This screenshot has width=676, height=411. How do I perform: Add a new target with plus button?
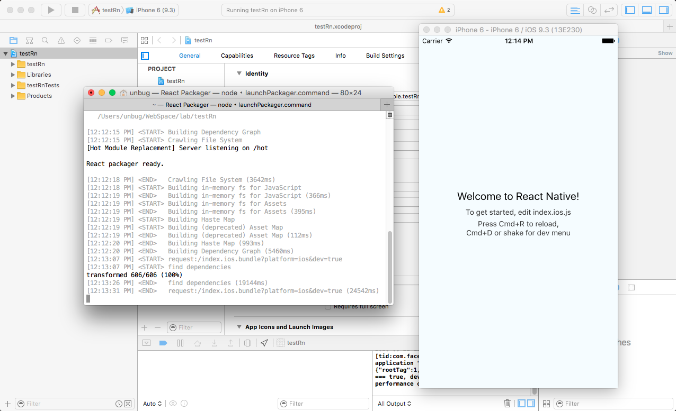pos(145,327)
